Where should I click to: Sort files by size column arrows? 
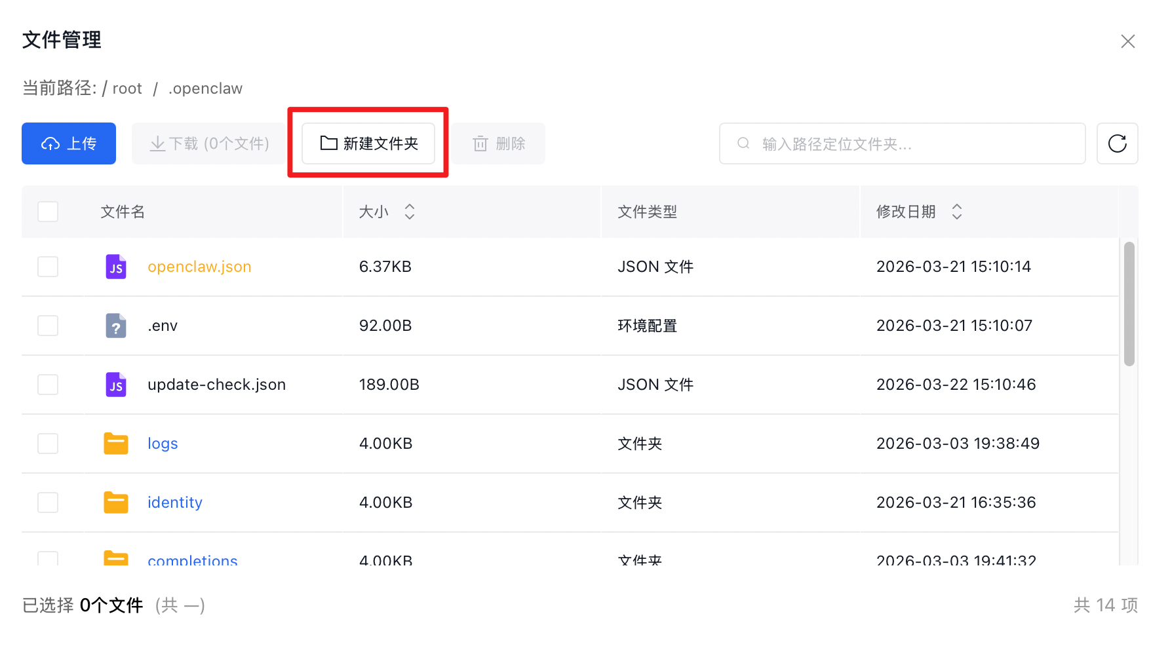tap(410, 212)
